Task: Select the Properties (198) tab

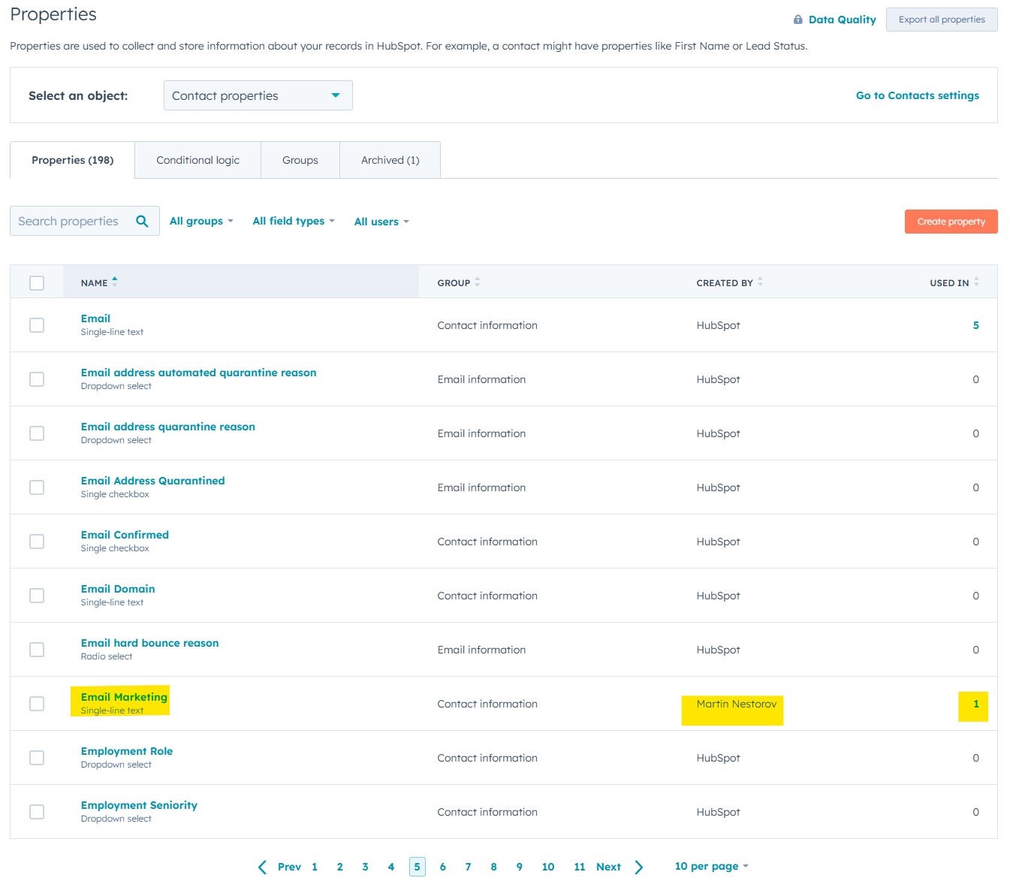Action: pyautogui.click(x=72, y=160)
